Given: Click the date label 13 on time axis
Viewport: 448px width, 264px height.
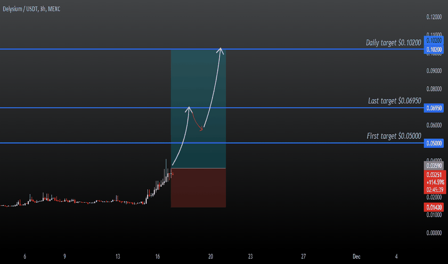Looking at the screenshot, I should [x=118, y=257].
